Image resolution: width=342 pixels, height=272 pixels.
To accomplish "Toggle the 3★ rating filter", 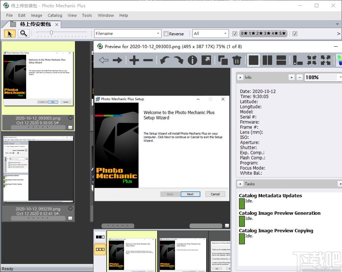I will tap(267, 33).
